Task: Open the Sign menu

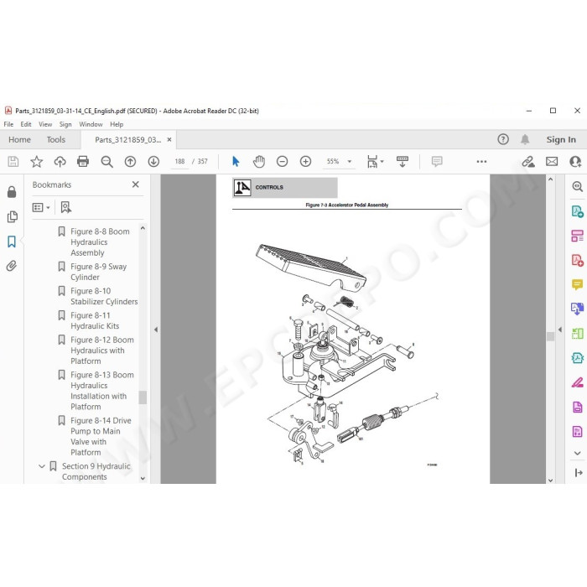Action: pyautogui.click(x=65, y=124)
